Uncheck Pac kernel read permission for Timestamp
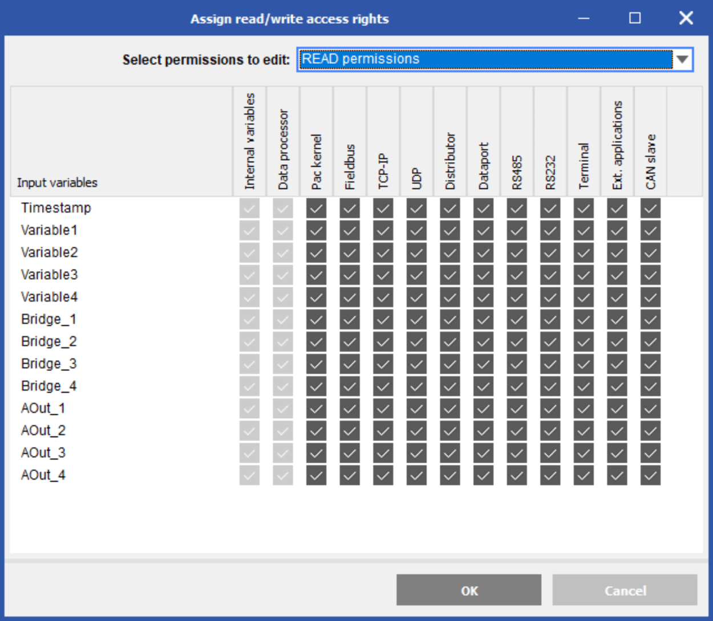Screen dimensions: 713x621 coord(316,208)
